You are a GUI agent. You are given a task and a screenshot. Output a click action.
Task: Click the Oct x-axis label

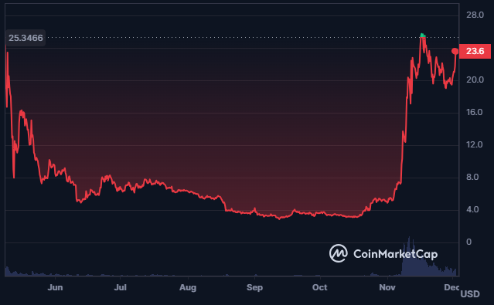tap(320, 287)
